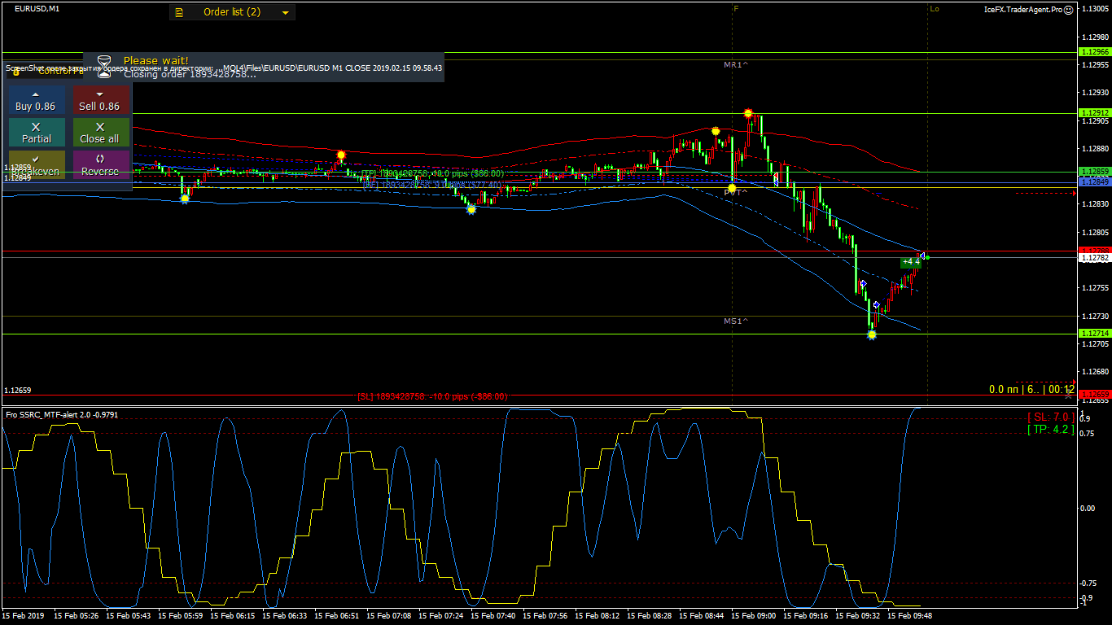Click the Closing order 1893428758 message
This screenshot has width=1112, height=625.
pos(190,74)
